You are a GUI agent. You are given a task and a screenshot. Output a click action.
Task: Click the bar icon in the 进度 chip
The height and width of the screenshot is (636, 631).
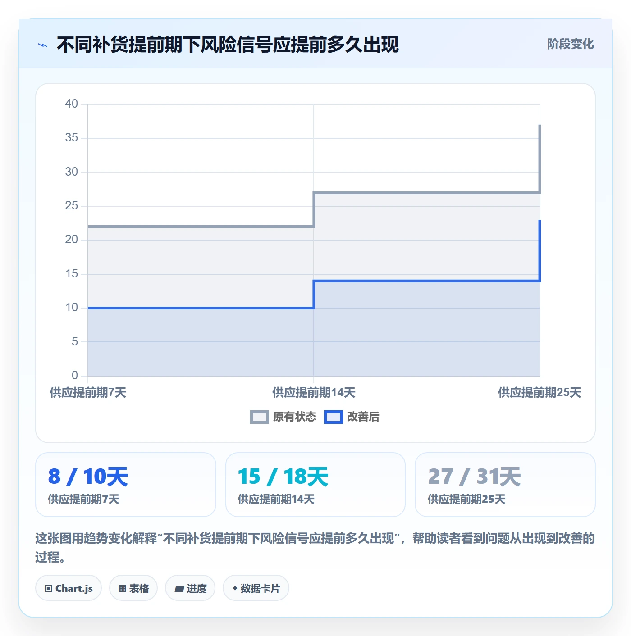click(179, 589)
